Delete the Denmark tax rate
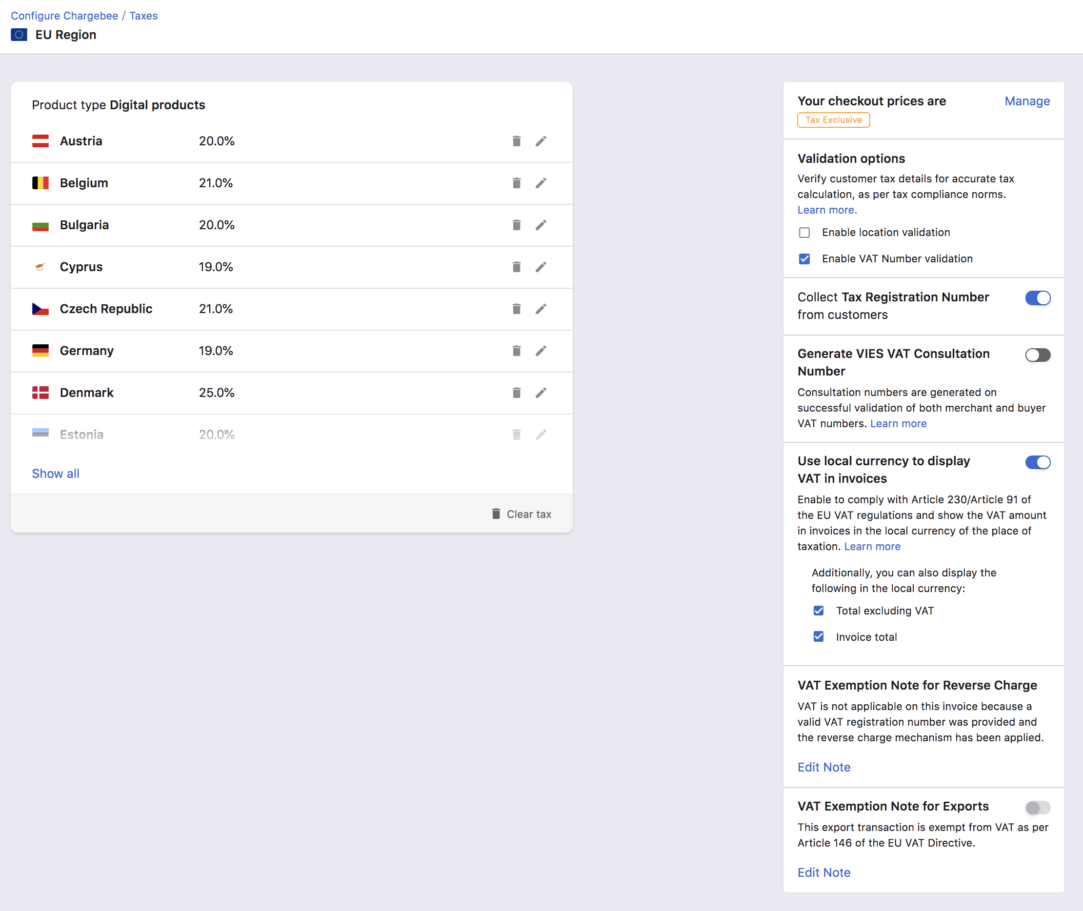The height and width of the screenshot is (911, 1083). (x=516, y=393)
